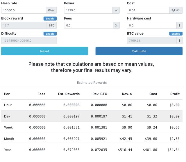Click Day Est. Rewards value 0.000197
The image size is (186, 162).
tap(71, 116)
